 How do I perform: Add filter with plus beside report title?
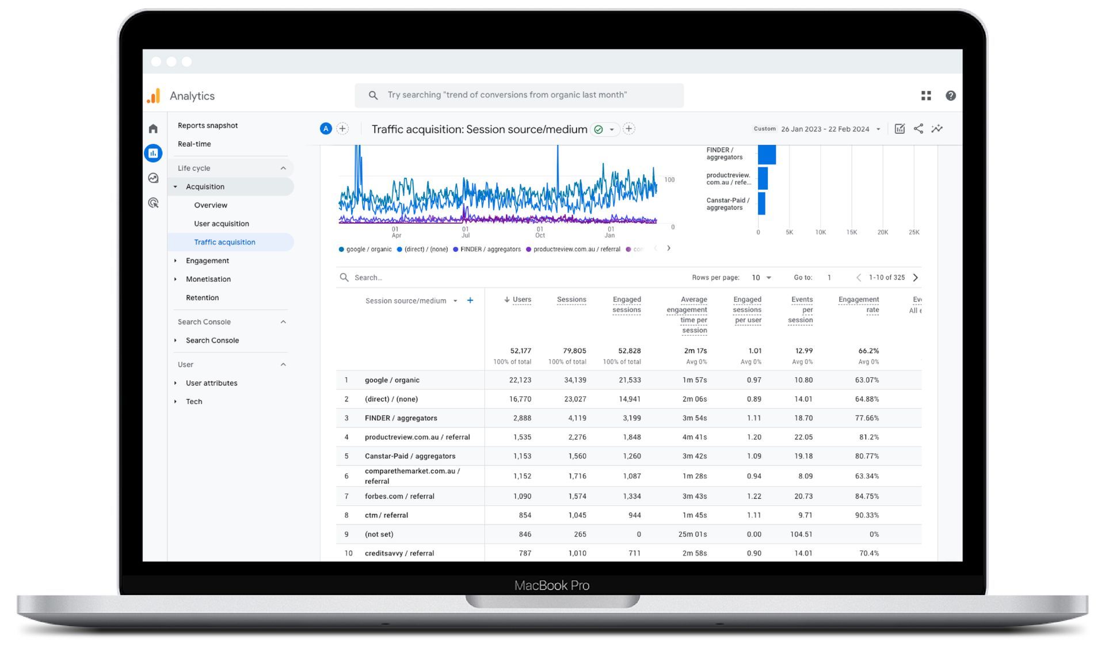coord(629,129)
